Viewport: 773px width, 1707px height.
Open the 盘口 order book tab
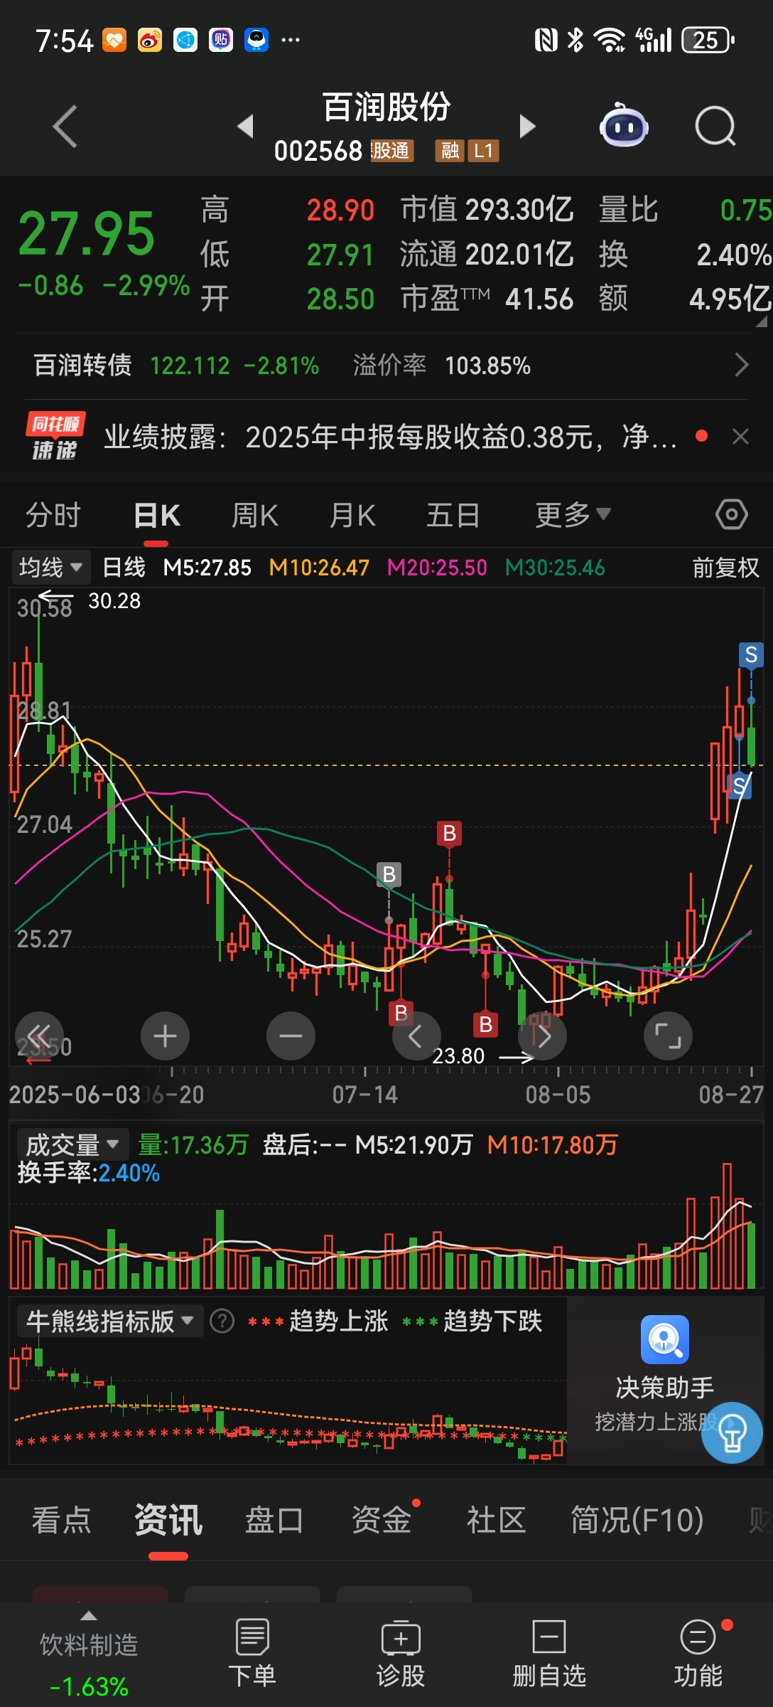(x=274, y=1520)
